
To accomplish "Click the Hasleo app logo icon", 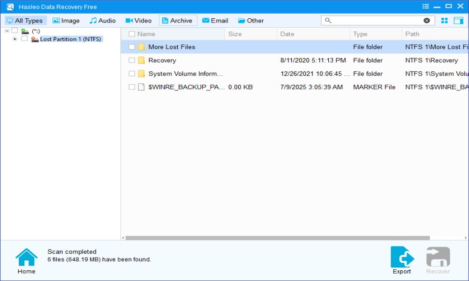I will [10, 7].
